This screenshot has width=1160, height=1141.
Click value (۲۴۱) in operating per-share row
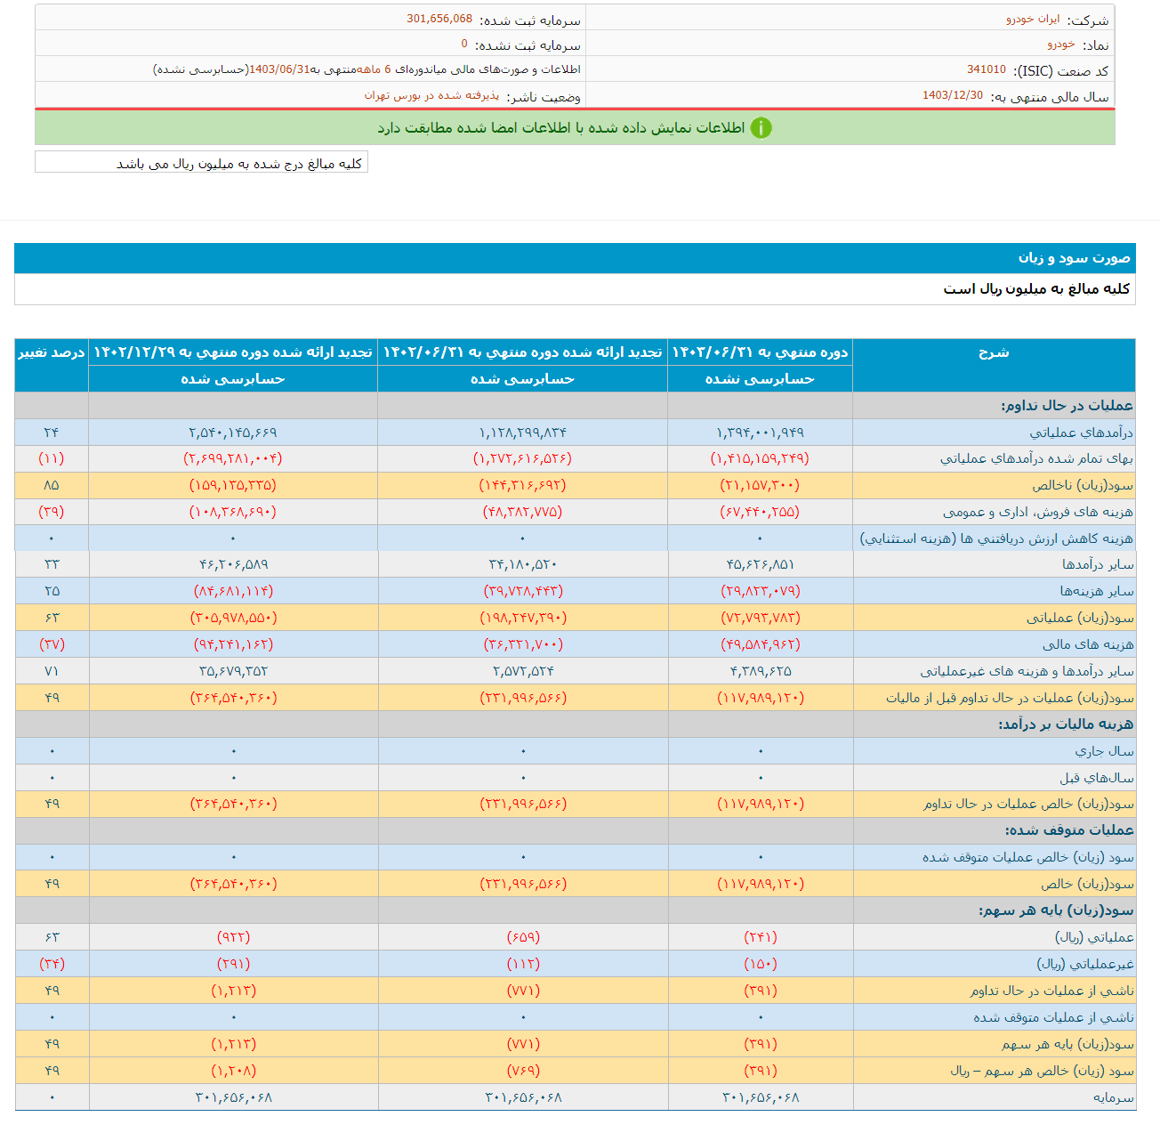pos(760,937)
